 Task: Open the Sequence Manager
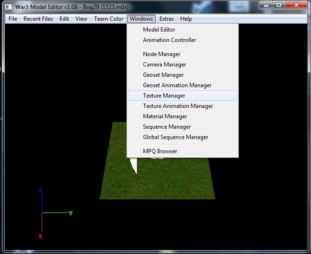point(183,127)
